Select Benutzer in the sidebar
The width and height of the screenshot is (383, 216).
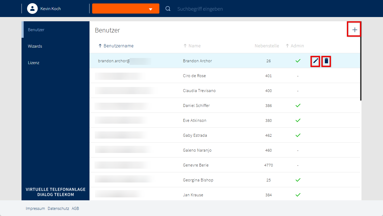click(x=36, y=30)
